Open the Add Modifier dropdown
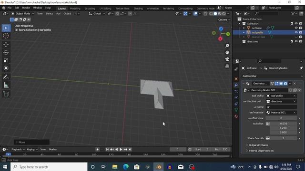Screen dimensions: 305x171 (272, 76)
